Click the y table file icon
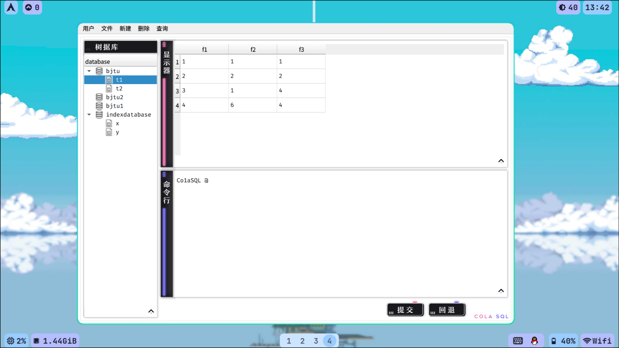This screenshot has height=348, width=619. tap(109, 132)
